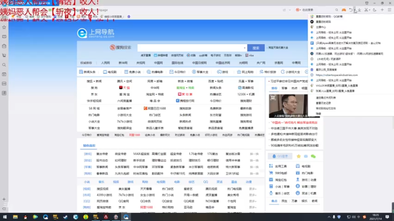The width and height of the screenshot is (394, 221).
Task: Toggle night mode moon icon
Action: tap(375, 10)
